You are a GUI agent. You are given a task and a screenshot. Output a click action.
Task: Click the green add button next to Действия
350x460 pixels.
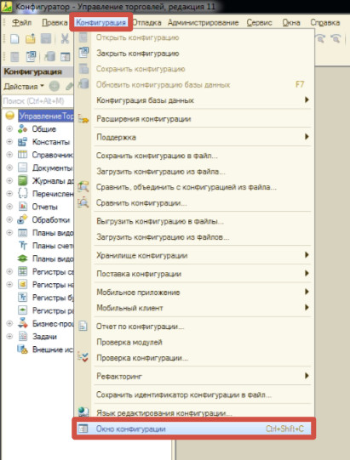[x=54, y=86]
